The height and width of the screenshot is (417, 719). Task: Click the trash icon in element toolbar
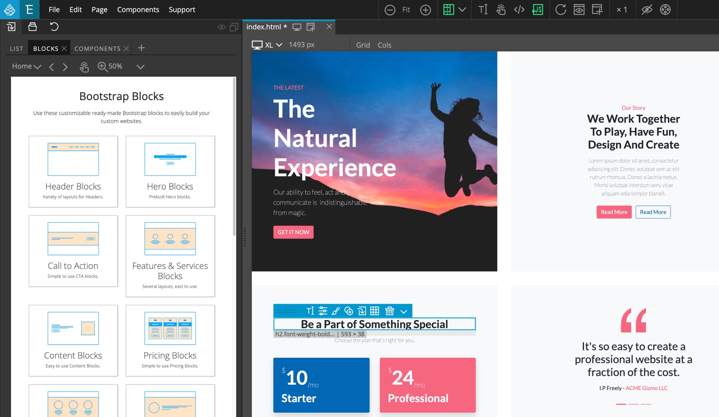coord(389,311)
